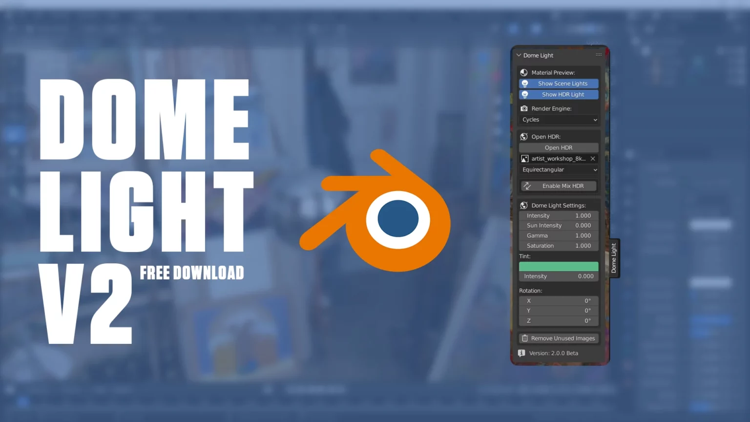This screenshot has height=422, width=750.
Task: Open the Render Engine Cycles dropdown
Action: tap(559, 120)
